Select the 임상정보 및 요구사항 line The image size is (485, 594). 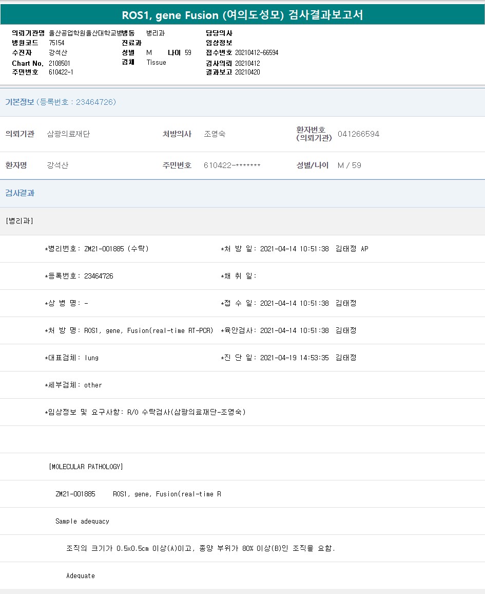(145, 412)
